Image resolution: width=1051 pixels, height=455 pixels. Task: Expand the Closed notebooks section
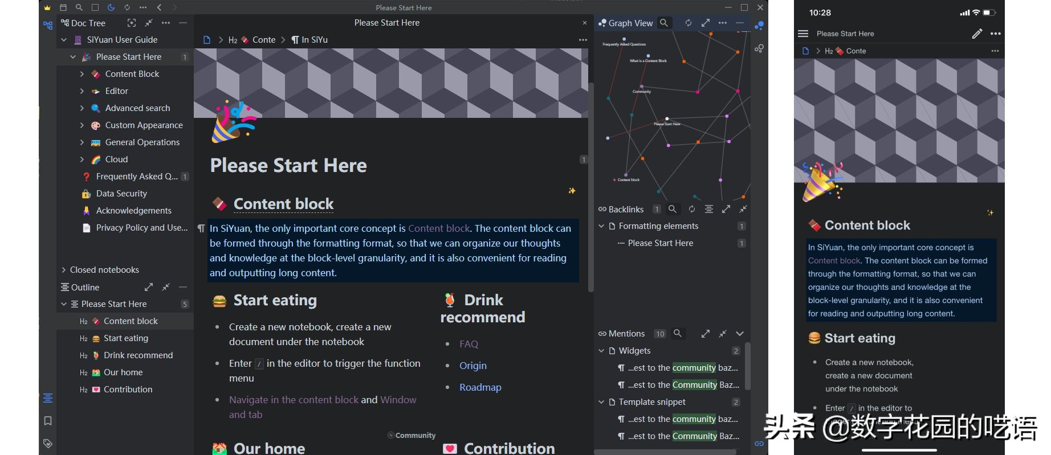pos(64,270)
